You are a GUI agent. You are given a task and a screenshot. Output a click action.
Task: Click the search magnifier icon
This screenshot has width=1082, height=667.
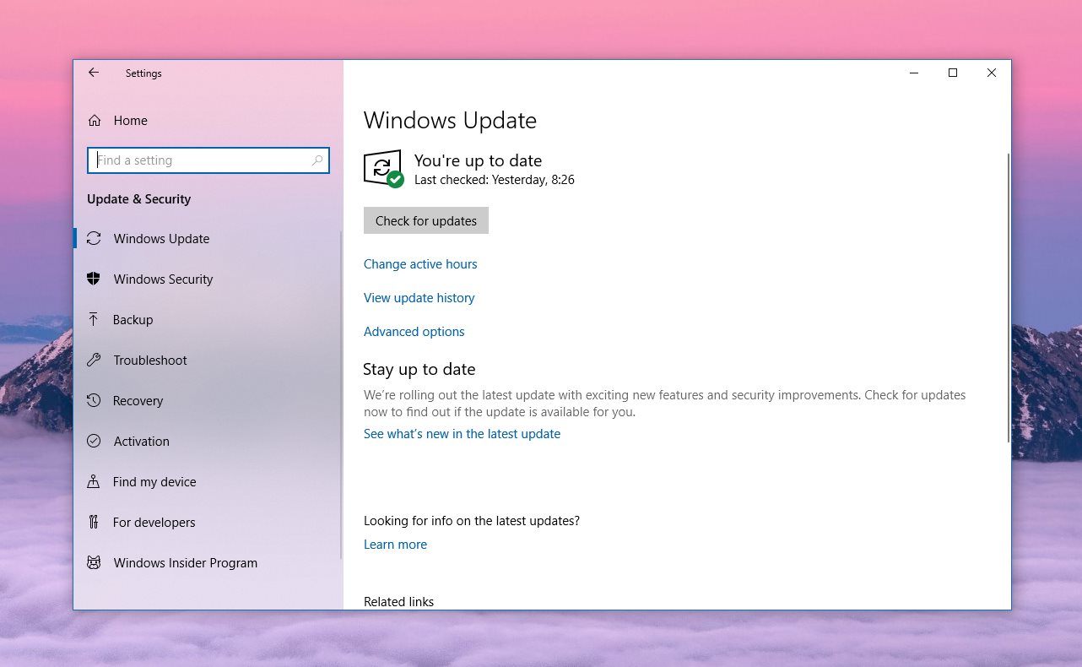(x=317, y=160)
